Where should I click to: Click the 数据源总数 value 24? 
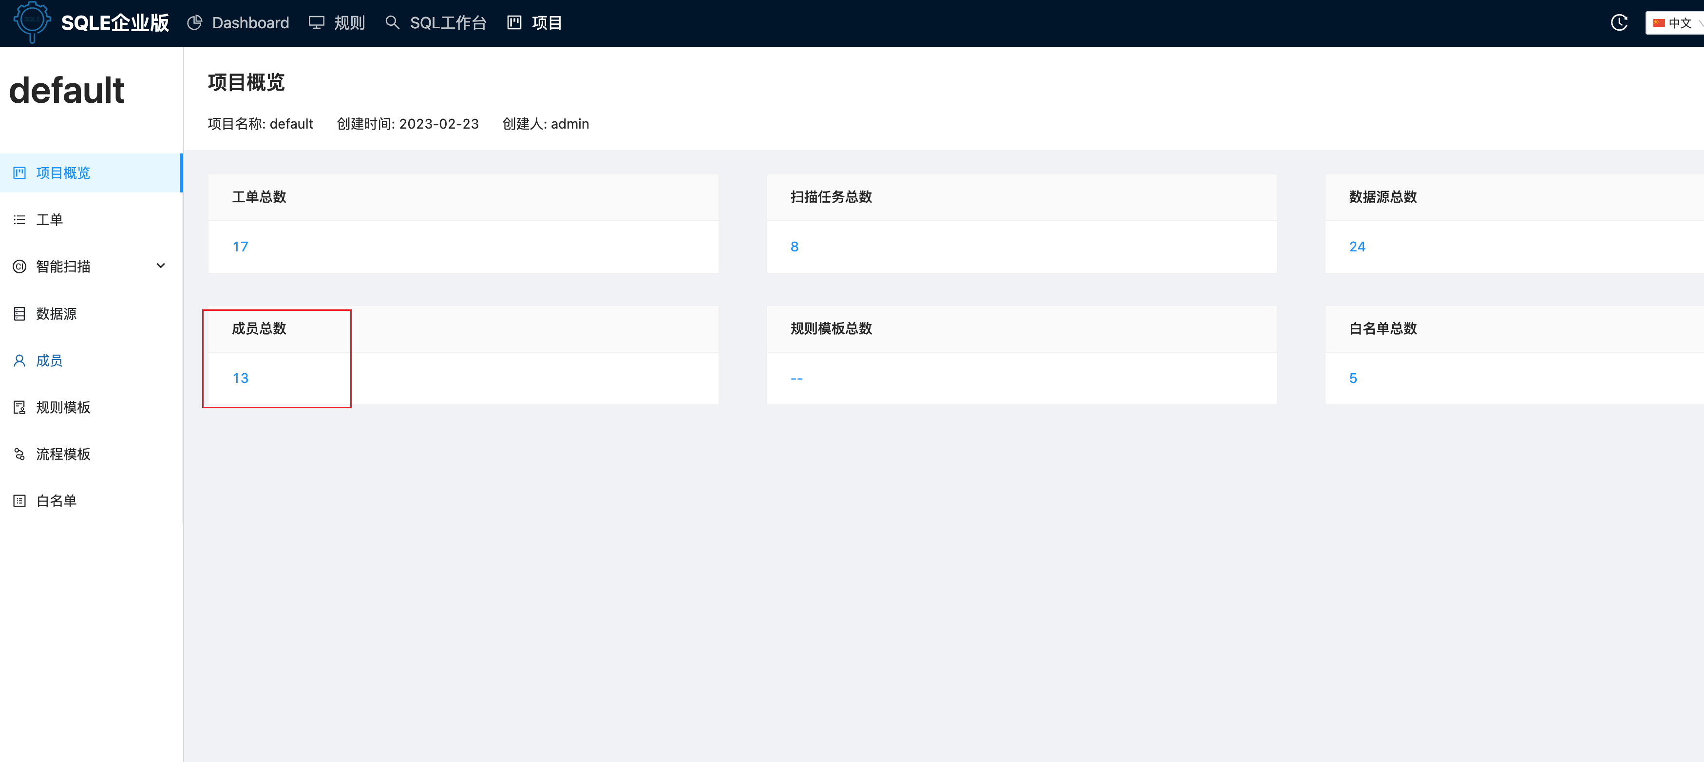pos(1357,247)
